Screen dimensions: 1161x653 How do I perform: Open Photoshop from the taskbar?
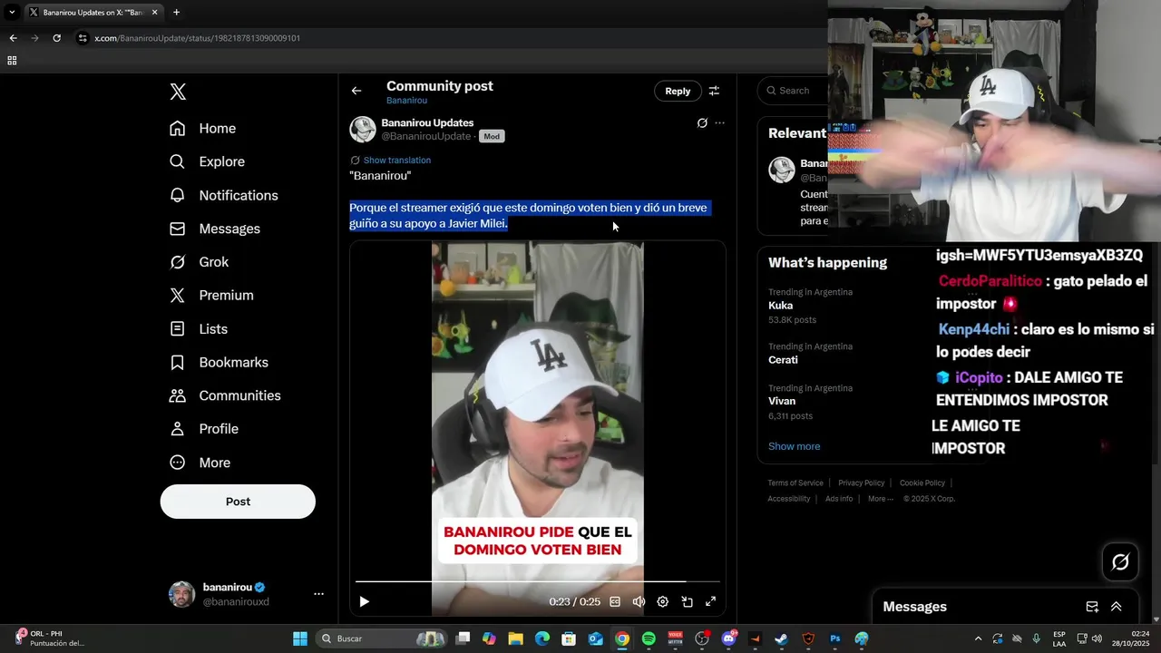pos(835,638)
